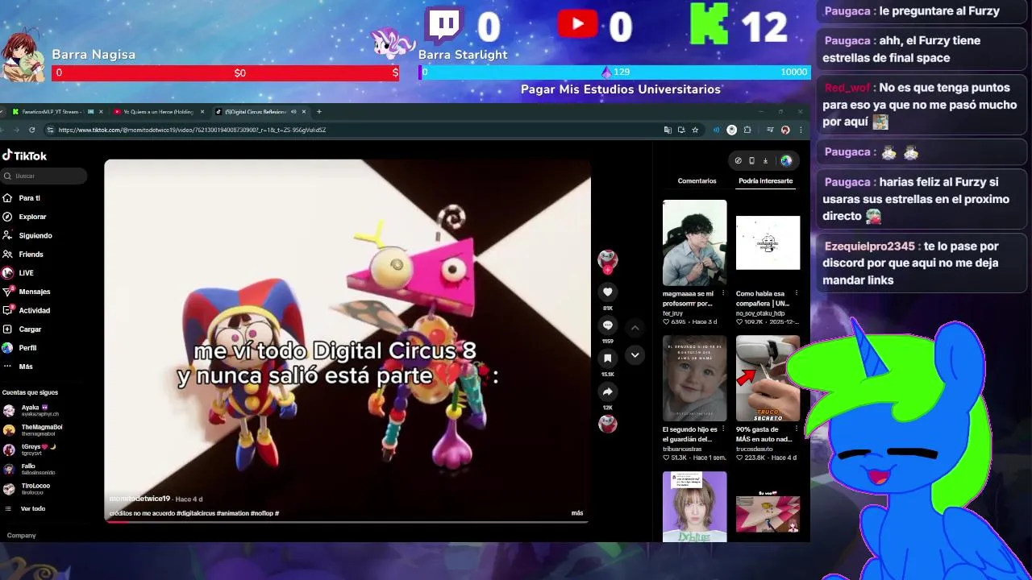
Task: Mute the TikTok tab audio icon
Action: coord(293,112)
